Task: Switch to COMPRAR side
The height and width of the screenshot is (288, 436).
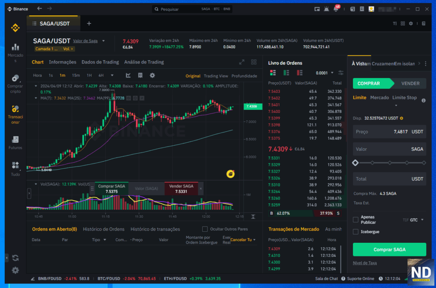Action: pos(373,84)
